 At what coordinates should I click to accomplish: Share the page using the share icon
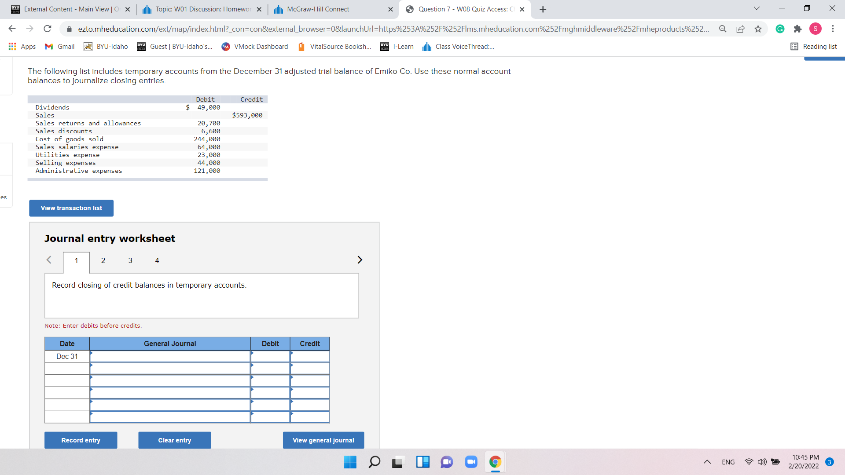point(741,29)
